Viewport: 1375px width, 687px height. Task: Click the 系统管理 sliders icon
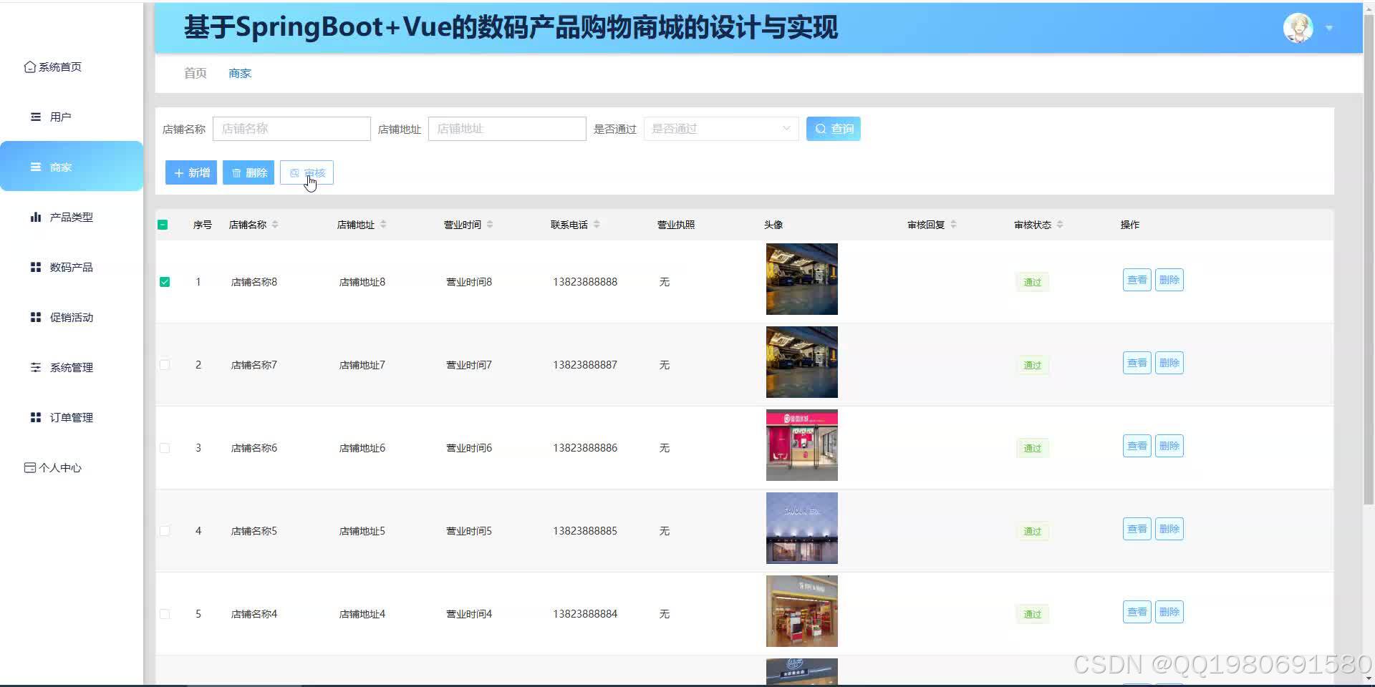pos(36,367)
